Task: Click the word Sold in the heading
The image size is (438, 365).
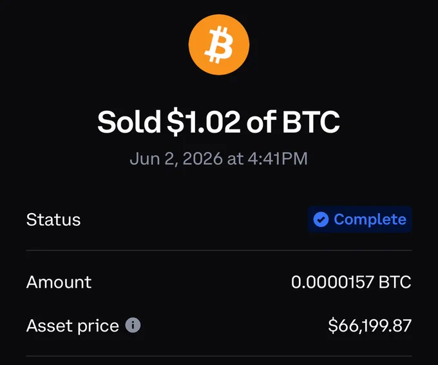Action: [x=129, y=122]
